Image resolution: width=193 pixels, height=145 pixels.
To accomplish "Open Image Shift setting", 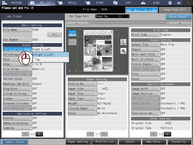I will 146,89.
